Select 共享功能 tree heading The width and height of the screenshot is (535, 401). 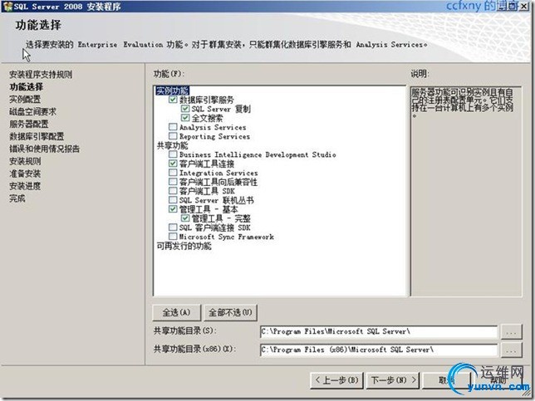(x=172, y=145)
